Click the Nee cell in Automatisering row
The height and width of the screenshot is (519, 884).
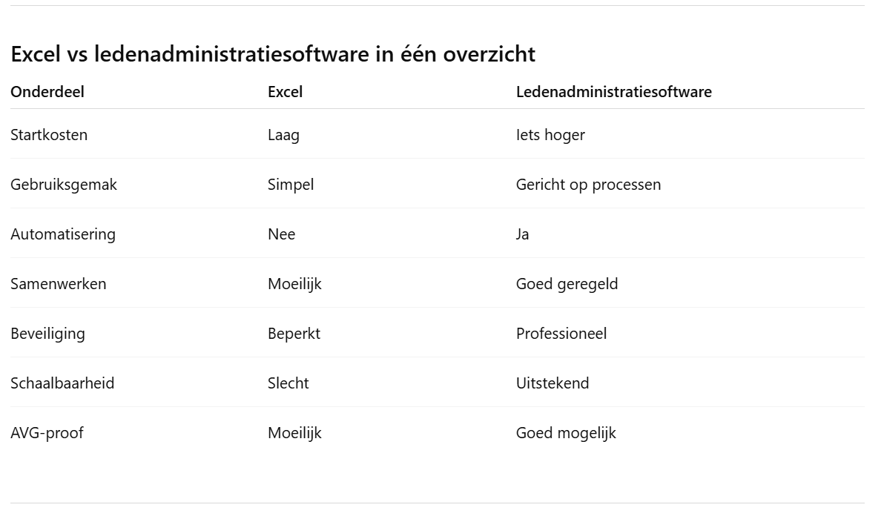281,234
